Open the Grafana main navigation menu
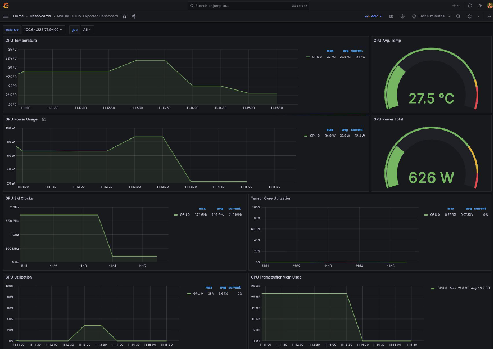494x350 pixels. click(6, 16)
